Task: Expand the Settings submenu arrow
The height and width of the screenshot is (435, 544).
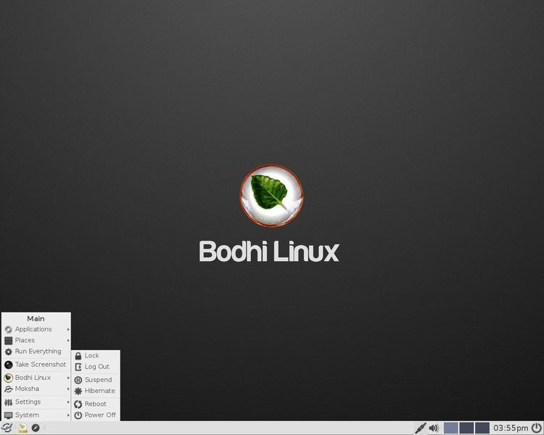Action: click(68, 402)
